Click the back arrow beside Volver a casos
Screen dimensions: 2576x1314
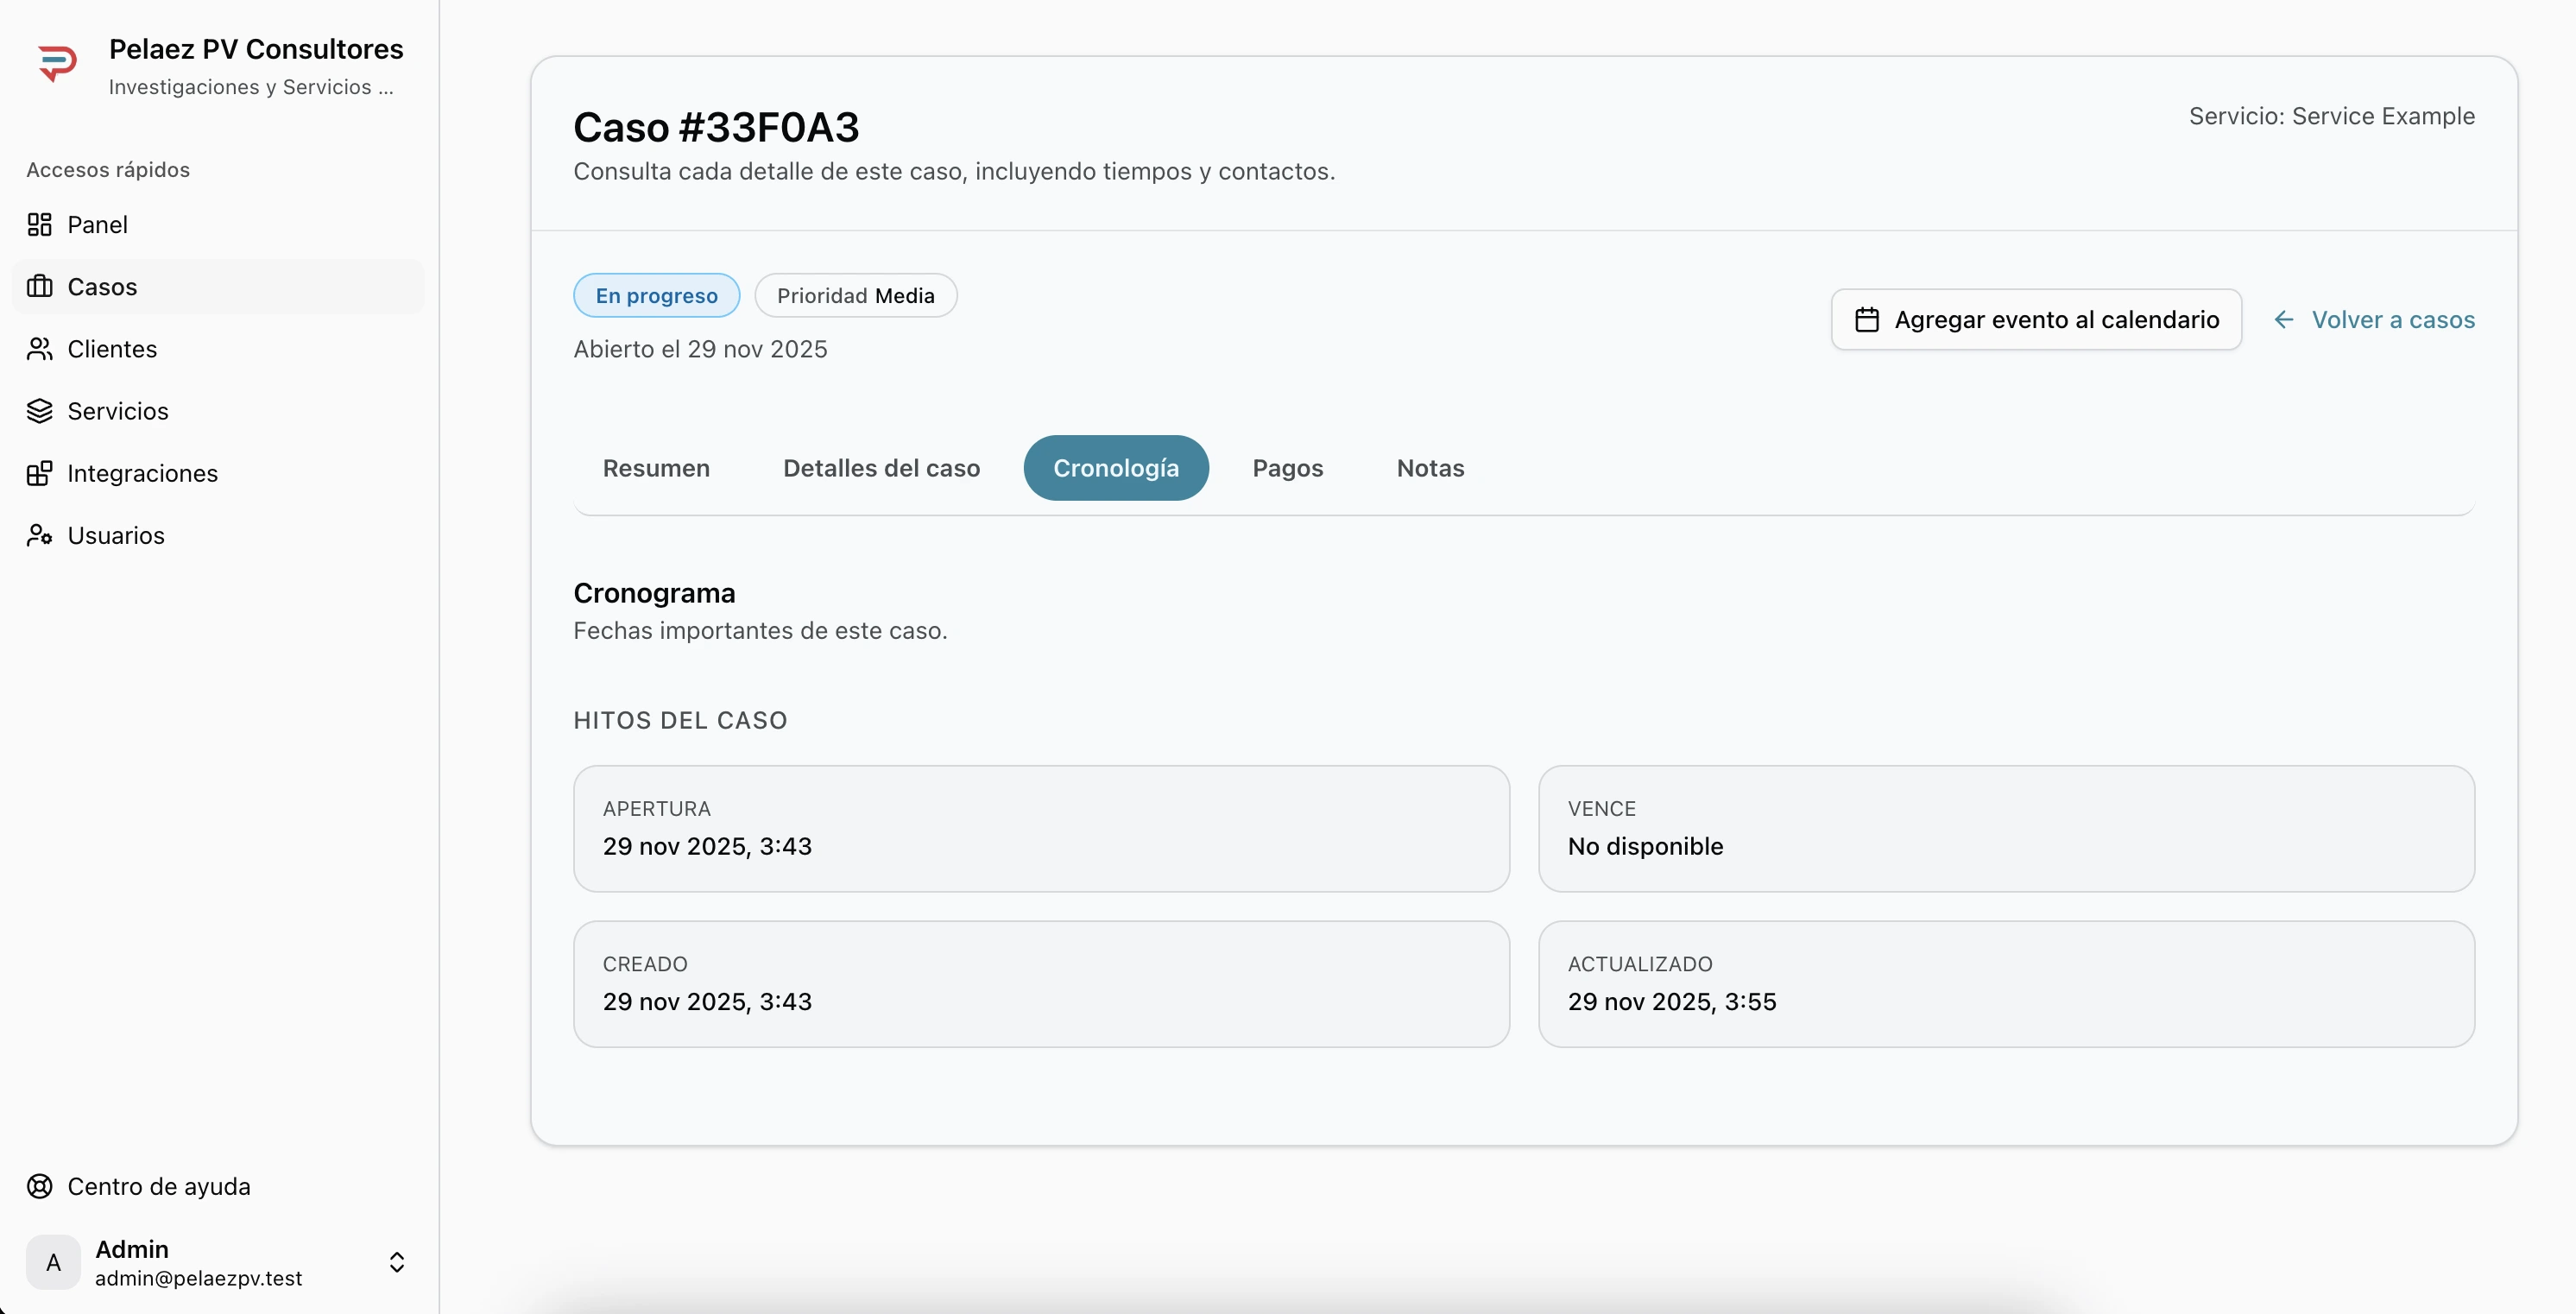(2283, 320)
